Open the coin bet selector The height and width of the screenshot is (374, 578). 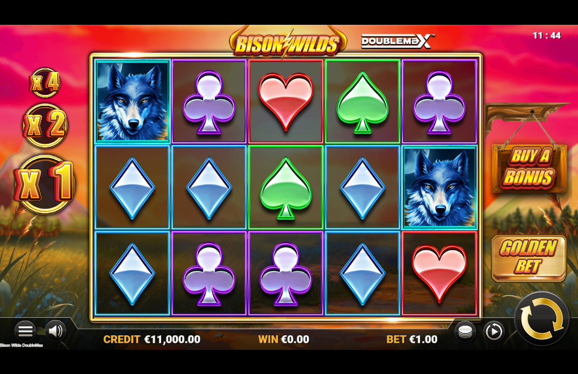click(465, 332)
